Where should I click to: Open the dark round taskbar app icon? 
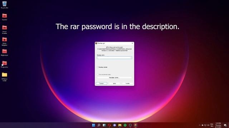130,125
